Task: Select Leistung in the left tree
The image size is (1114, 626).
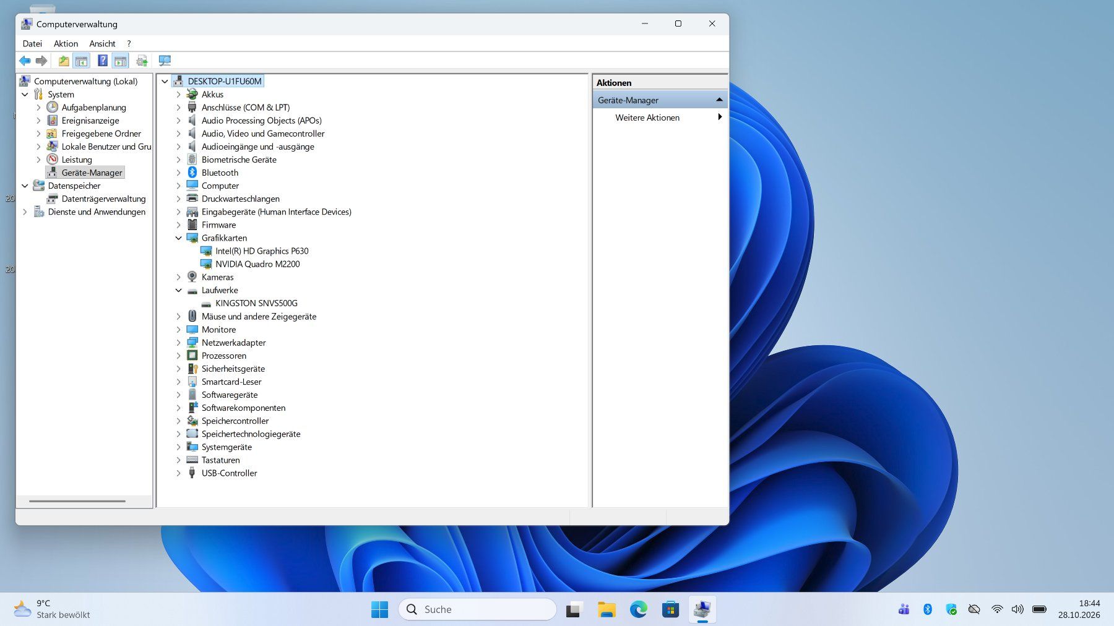Action: pos(77,160)
